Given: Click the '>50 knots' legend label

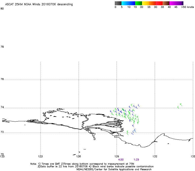Looking at the screenshot, I should pos(187,7).
